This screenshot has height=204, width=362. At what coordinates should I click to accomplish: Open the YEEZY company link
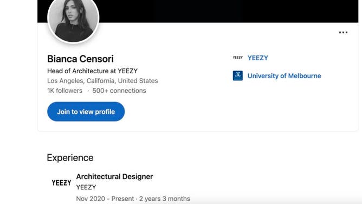click(x=257, y=58)
